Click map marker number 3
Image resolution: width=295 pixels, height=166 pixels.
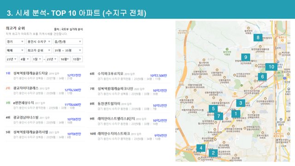241,103
